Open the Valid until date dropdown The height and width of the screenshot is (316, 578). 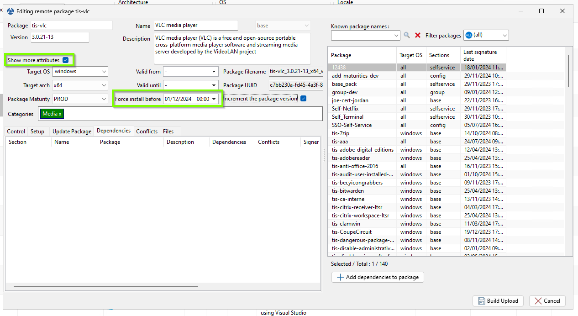(x=214, y=85)
